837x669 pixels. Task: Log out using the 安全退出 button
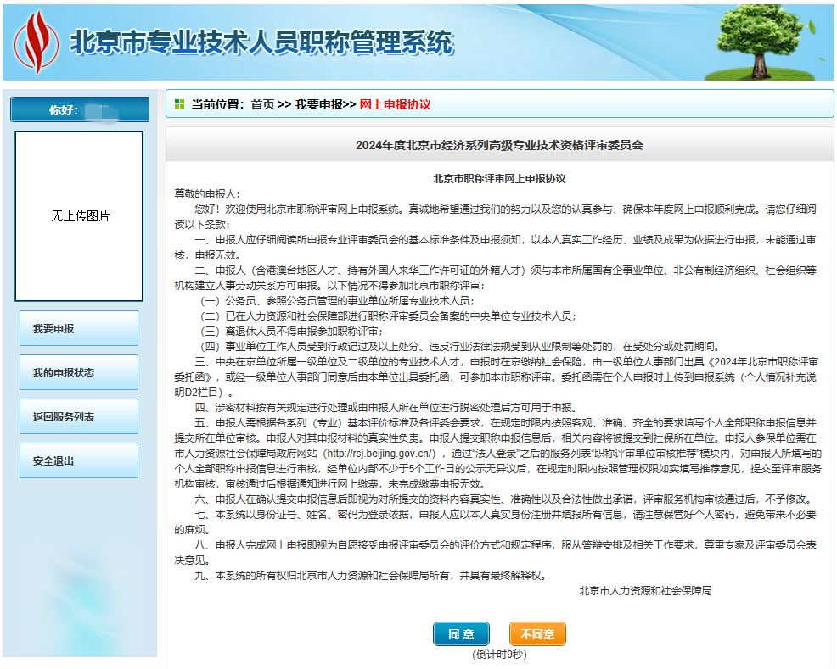(78, 460)
